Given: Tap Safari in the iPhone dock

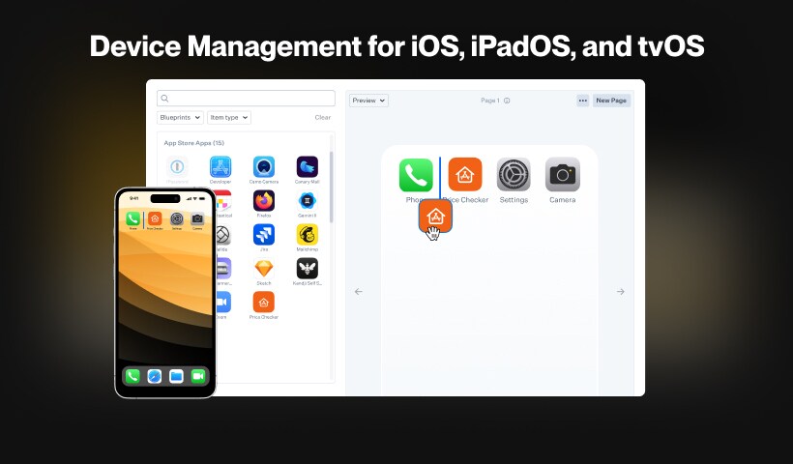Looking at the screenshot, I should tap(155, 376).
